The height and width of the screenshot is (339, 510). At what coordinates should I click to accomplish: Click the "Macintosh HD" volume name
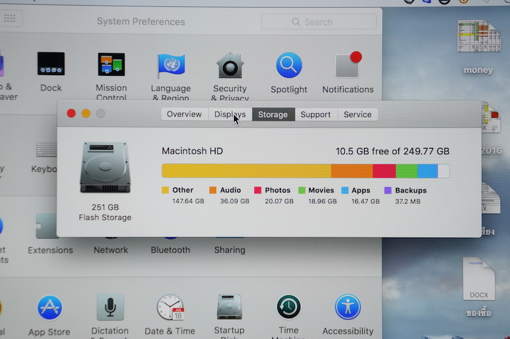(x=193, y=151)
